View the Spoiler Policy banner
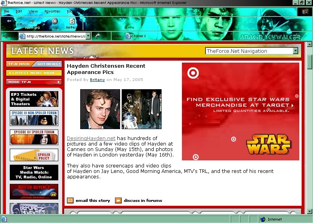The width and height of the screenshot is (313, 223). pos(34,155)
